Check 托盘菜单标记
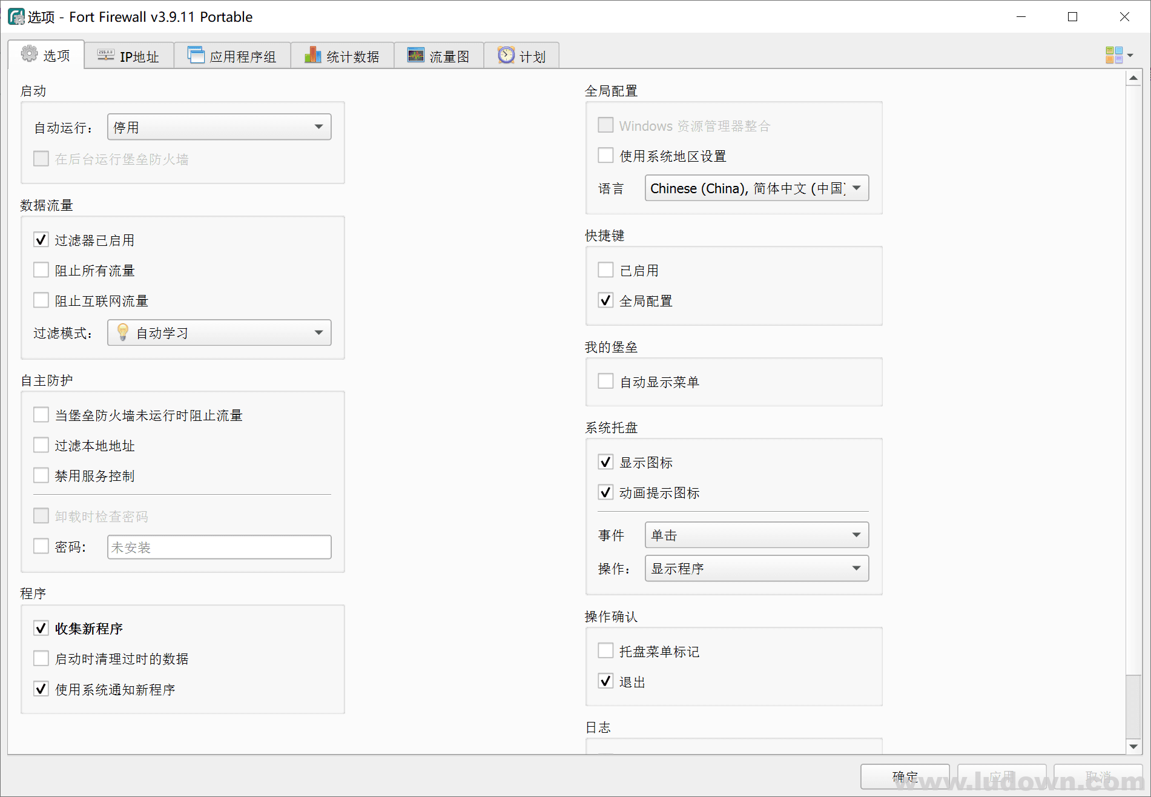Viewport: 1151px width, 797px height. tap(605, 651)
